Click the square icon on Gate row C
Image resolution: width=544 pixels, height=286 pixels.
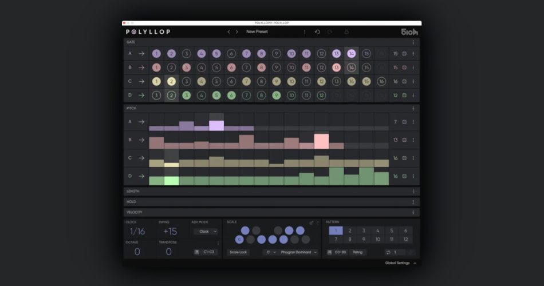pos(404,81)
